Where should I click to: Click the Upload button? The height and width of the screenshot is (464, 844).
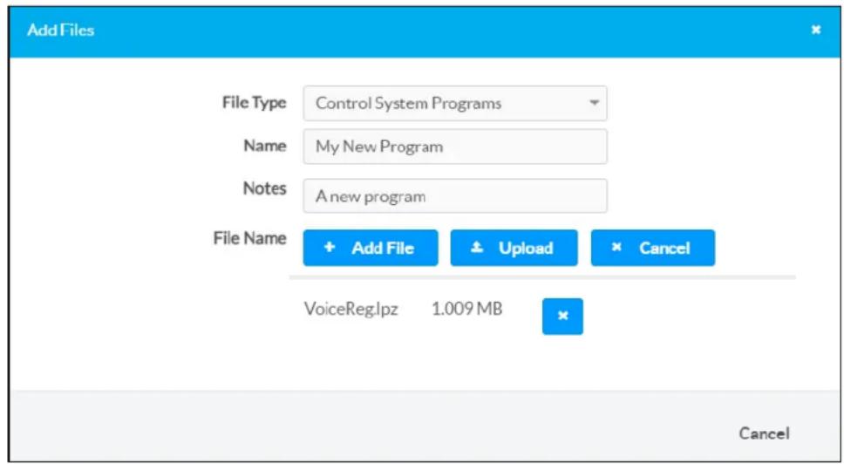tap(514, 248)
